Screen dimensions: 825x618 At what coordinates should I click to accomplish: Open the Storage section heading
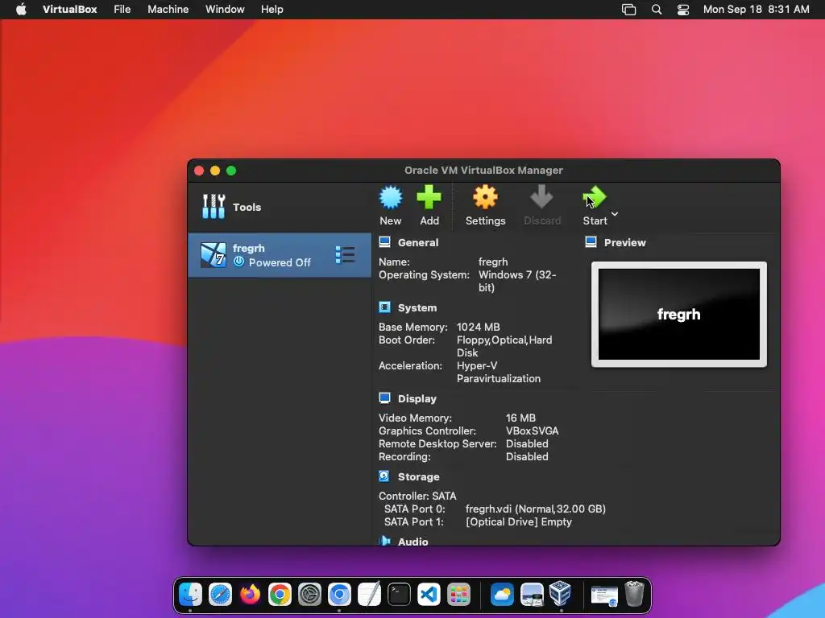click(418, 476)
